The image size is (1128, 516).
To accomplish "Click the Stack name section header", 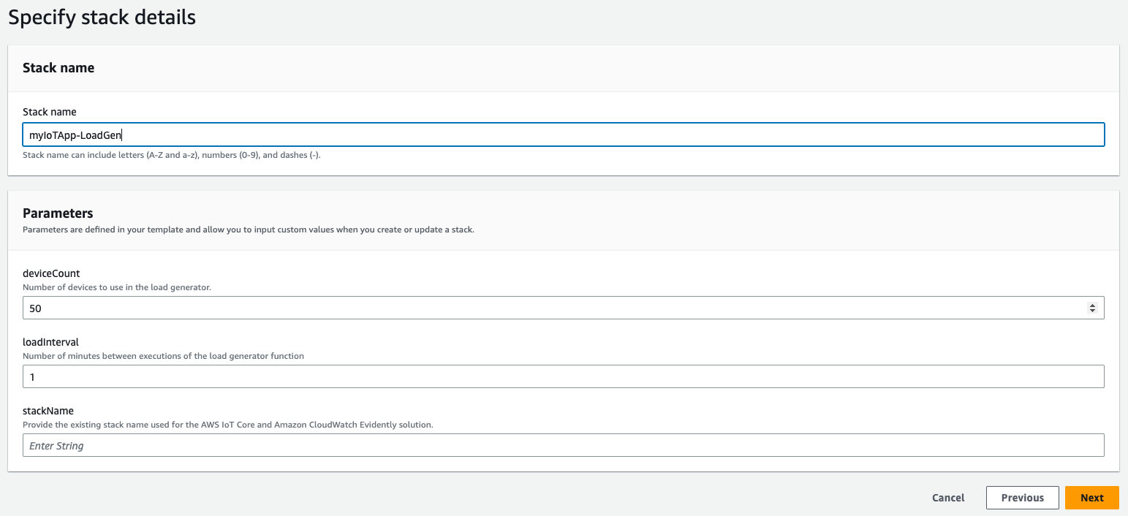I will click(x=58, y=67).
